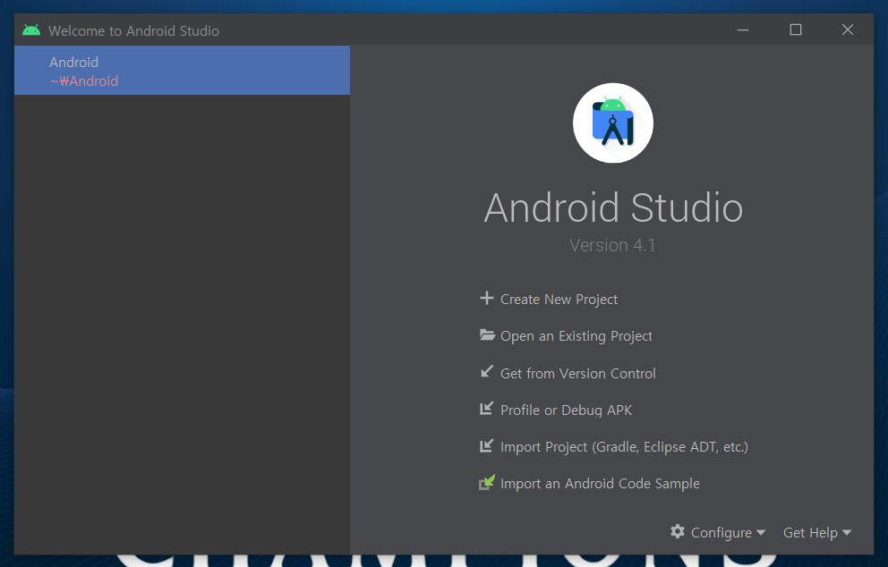Open the recent project Android
Screen dimensions: 888x567
tap(182, 70)
